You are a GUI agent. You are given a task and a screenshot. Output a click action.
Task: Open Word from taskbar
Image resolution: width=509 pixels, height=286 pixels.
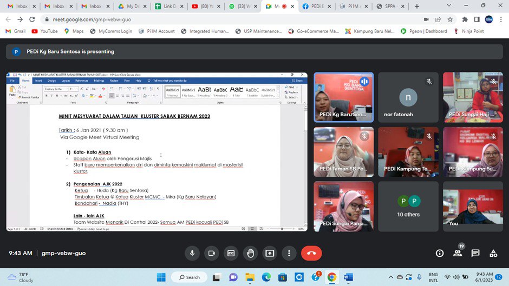click(x=348, y=277)
